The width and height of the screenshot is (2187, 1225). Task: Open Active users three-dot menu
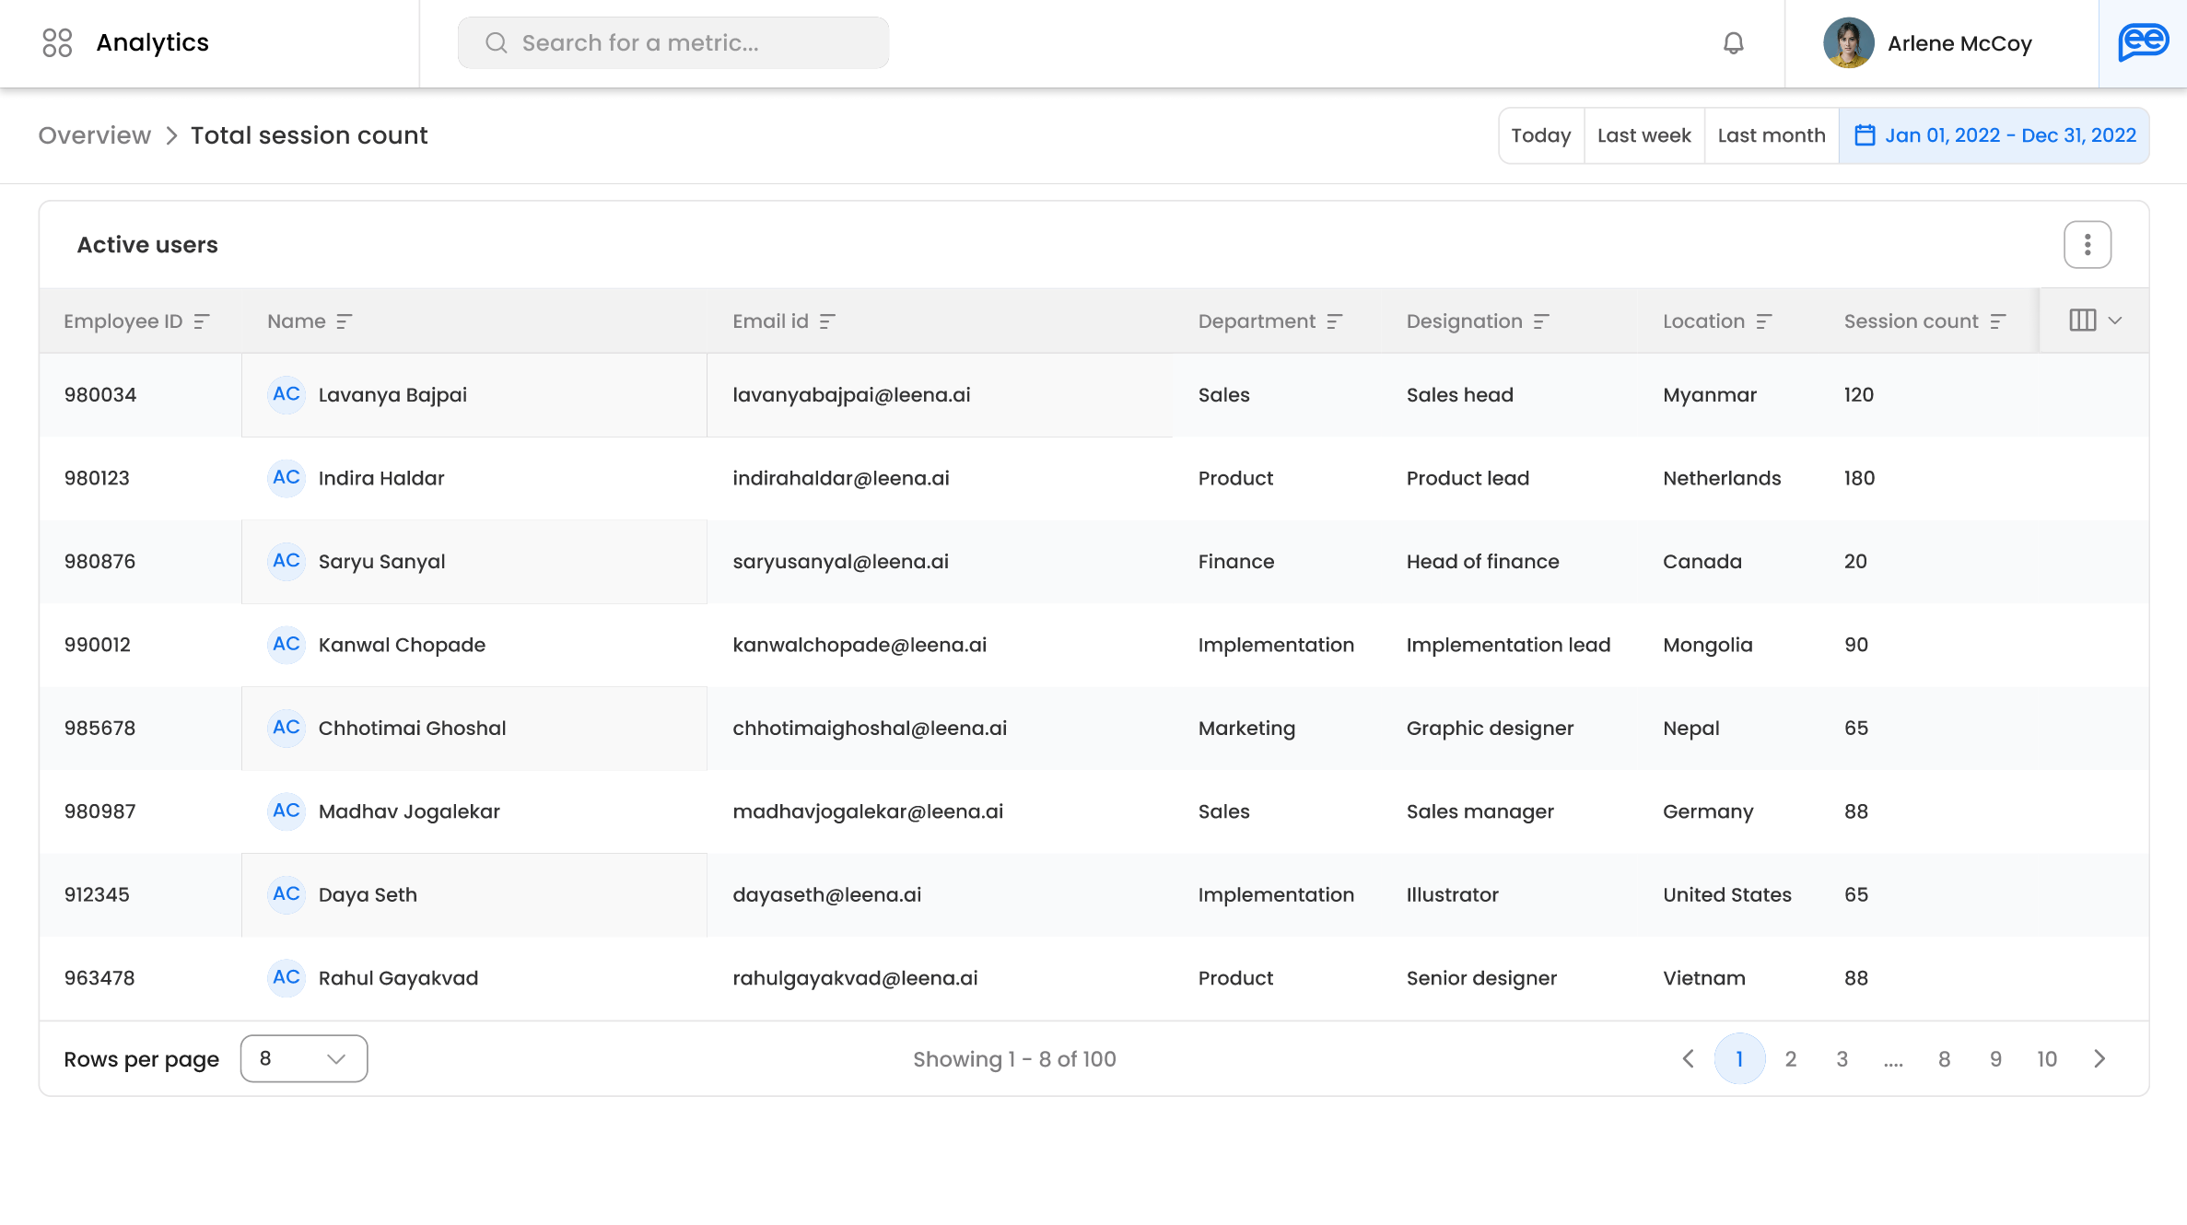pyautogui.click(x=2087, y=245)
